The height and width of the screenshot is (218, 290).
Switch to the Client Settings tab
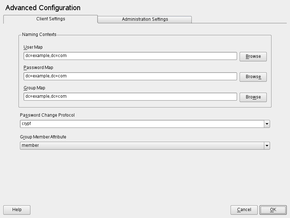51,19
